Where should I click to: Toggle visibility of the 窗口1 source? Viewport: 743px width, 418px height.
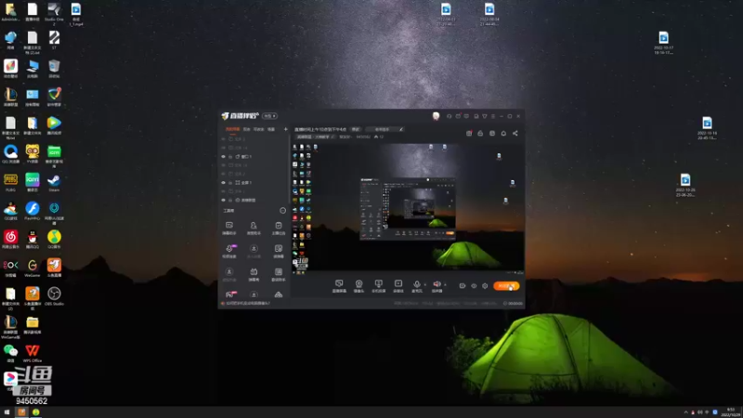[223, 156]
